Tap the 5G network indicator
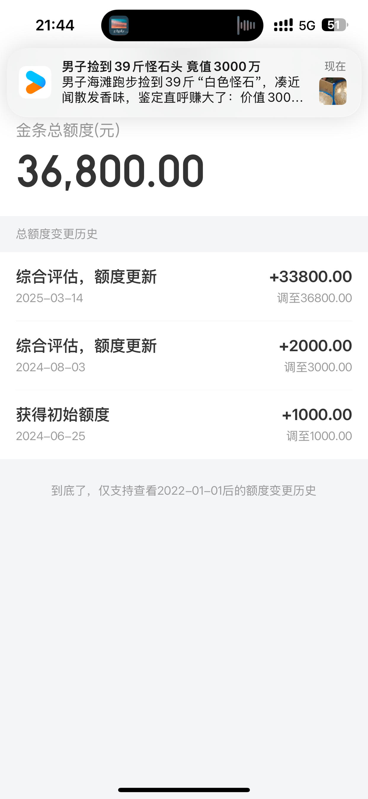The image size is (368, 799). pyautogui.click(x=307, y=26)
